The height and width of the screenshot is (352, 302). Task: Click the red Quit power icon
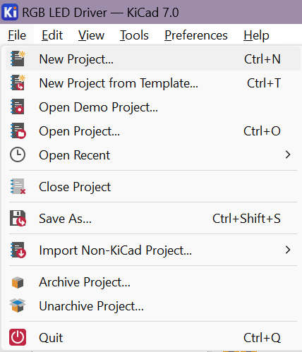(x=18, y=337)
